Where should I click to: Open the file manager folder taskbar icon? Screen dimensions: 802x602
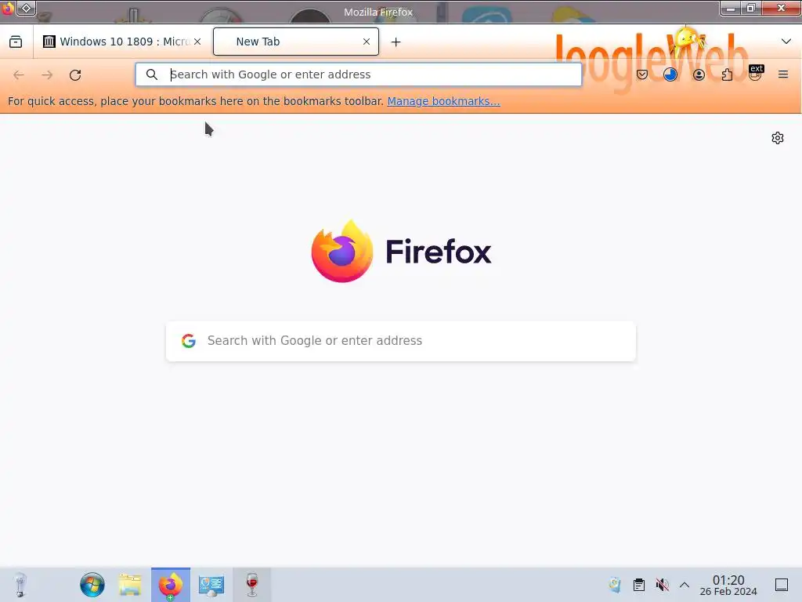[130, 585]
